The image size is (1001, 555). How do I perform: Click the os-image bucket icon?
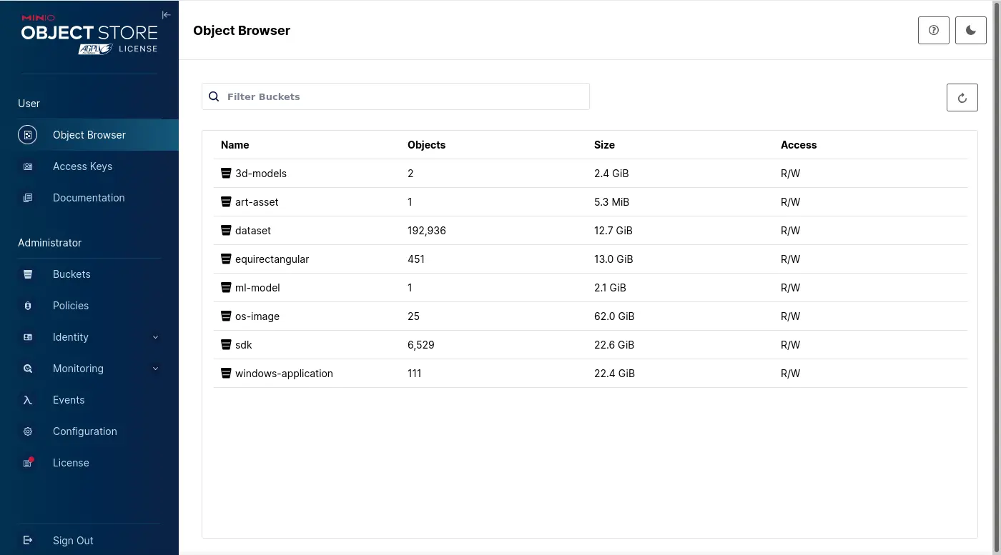point(226,316)
